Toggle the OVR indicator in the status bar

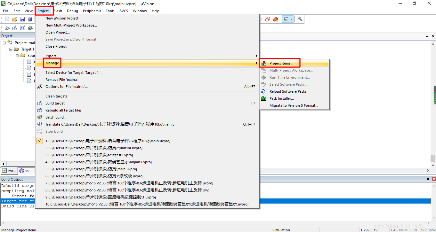pyautogui.click(x=423, y=230)
